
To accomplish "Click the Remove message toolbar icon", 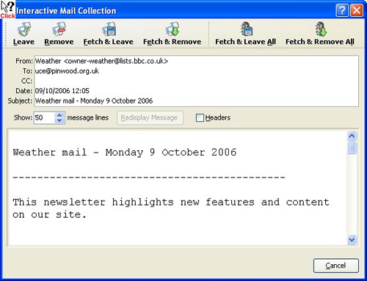I will (x=59, y=34).
